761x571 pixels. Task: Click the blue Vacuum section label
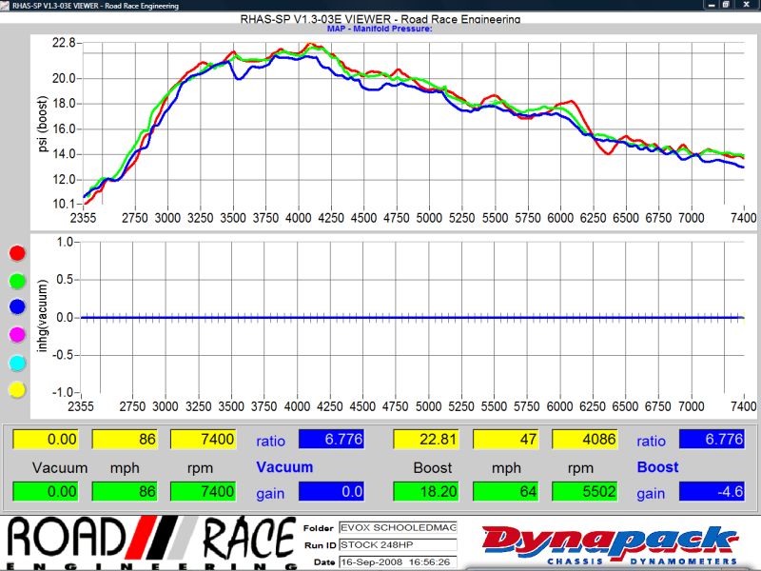(284, 467)
